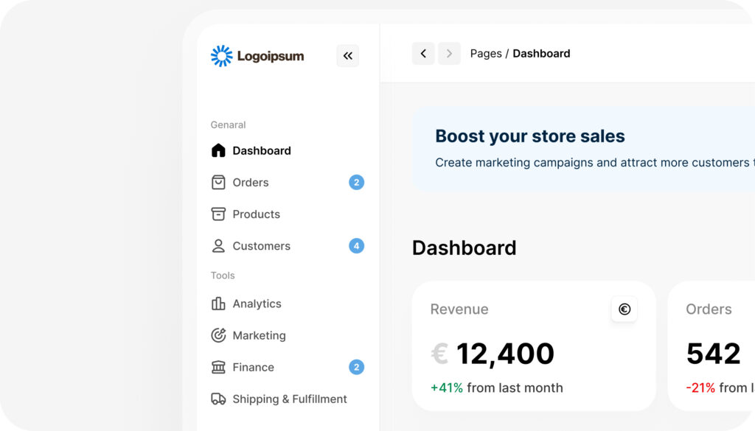Click the Logoipsum starburst logo icon

click(x=221, y=56)
